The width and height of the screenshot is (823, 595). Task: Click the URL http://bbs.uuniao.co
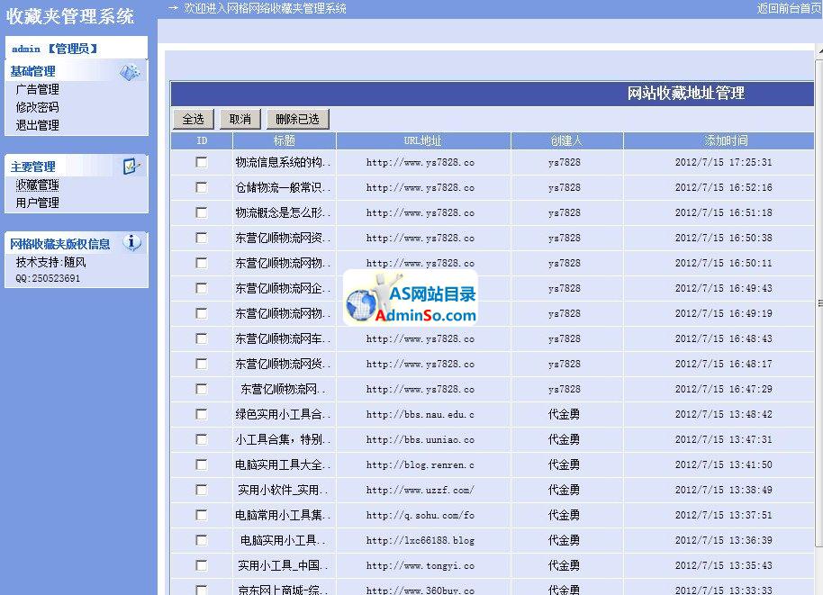[421, 439]
